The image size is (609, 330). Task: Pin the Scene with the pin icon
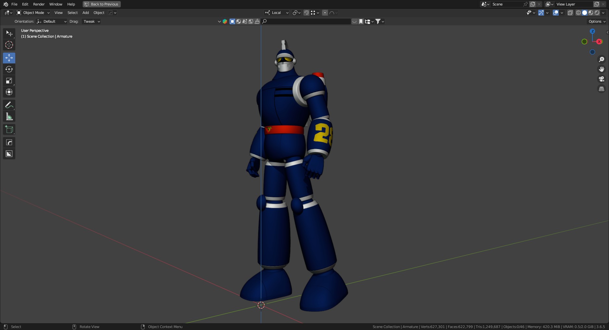(x=525, y=4)
